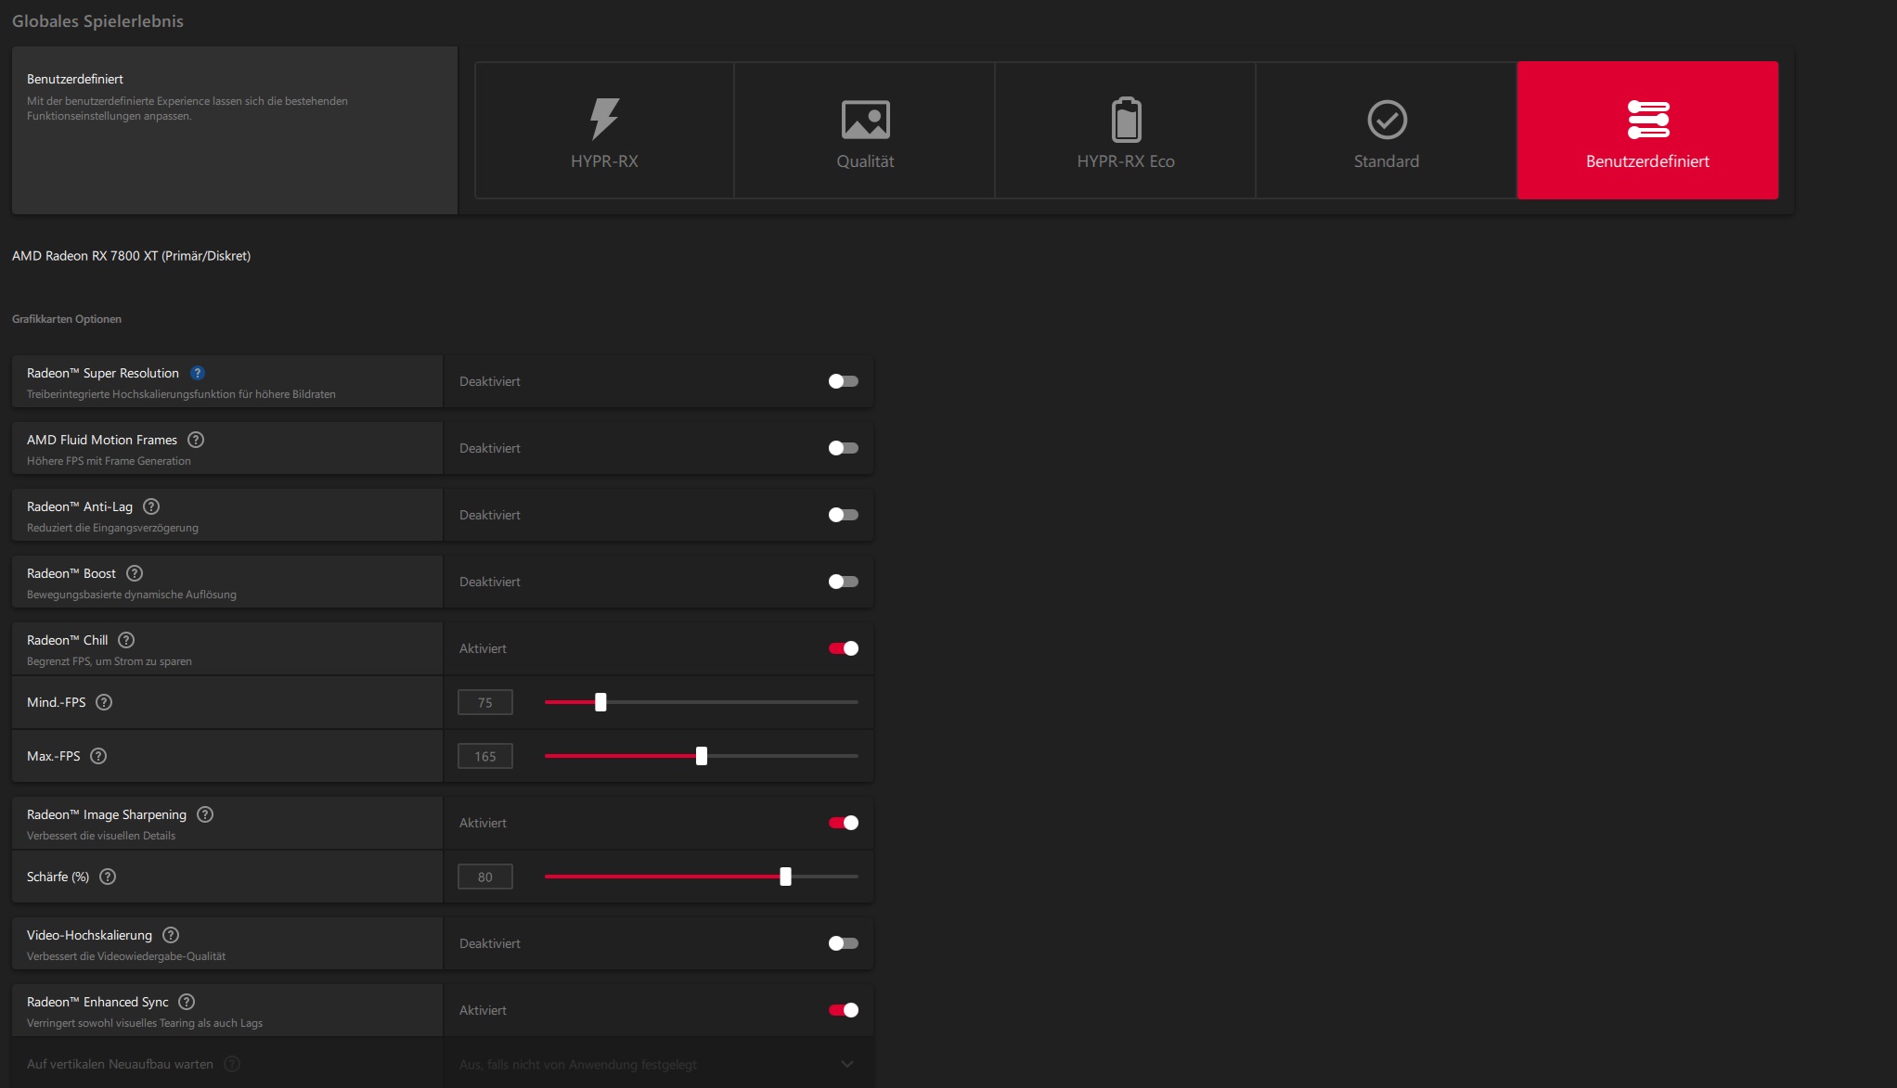The width and height of the screenshot is (1897, 1088).
Task: Click the Max.-FPS 165 value box
Action: pyautogui.click(x=484, y=756)
